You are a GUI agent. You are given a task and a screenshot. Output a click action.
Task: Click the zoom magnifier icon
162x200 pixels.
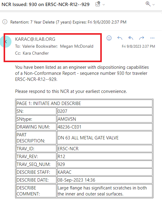click(x=148, y=4)
